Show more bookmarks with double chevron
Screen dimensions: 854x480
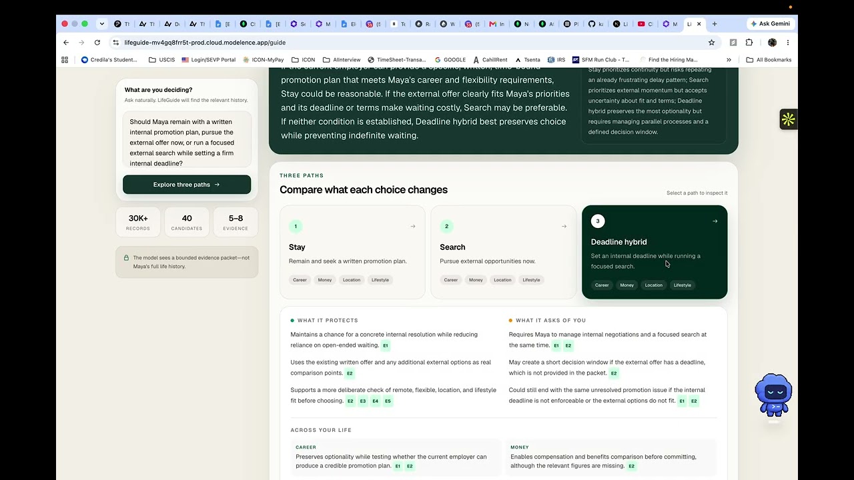[729, 59]
